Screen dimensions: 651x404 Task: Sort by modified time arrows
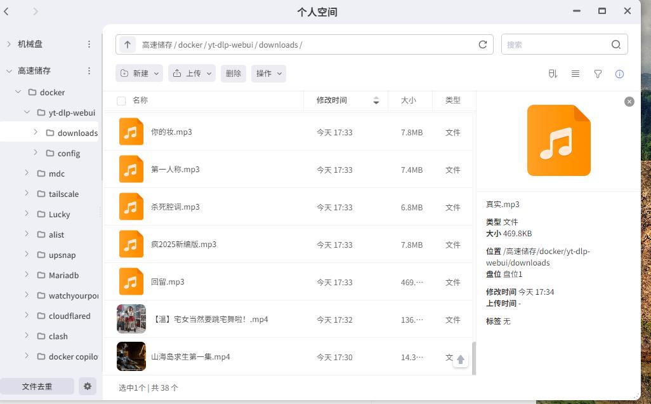click(x=376, y=100)
